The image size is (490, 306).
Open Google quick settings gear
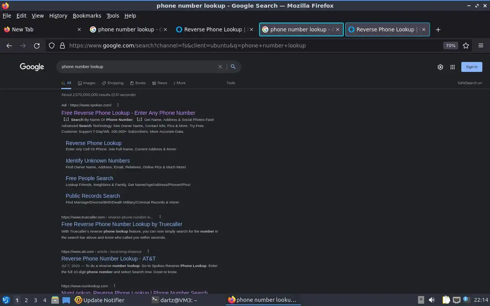pyautogui.click(x=440, y=67)
